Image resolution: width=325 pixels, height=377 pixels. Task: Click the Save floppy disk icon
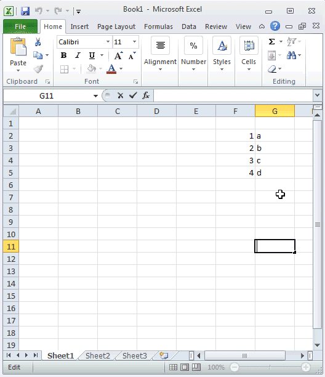(25, 11)
